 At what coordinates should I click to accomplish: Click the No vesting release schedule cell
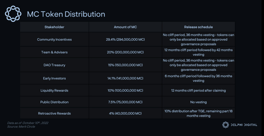click(x=198, y=102)
